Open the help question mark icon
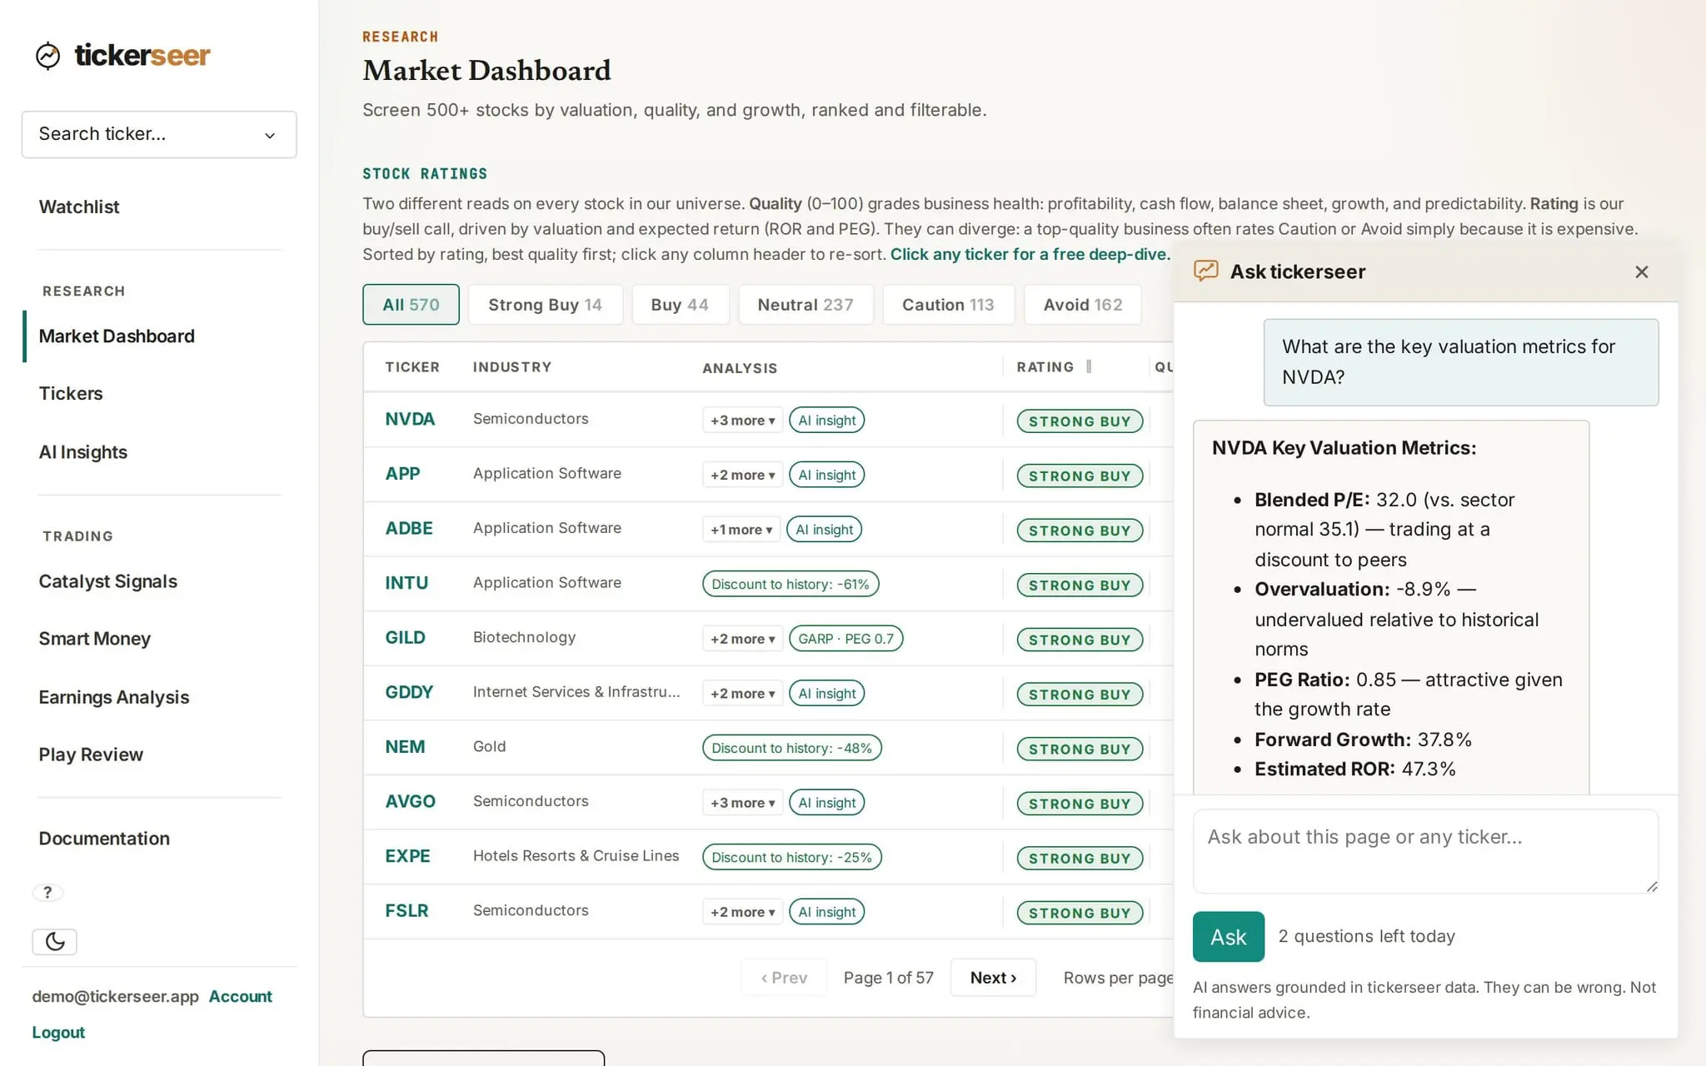Screen dimensions: 1706x1066 point(47,893)
